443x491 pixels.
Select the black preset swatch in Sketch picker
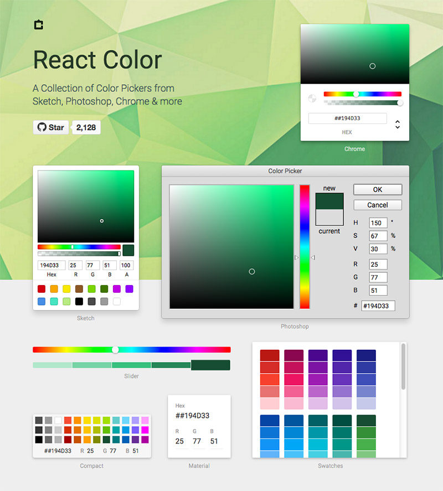tap(79, 302)
